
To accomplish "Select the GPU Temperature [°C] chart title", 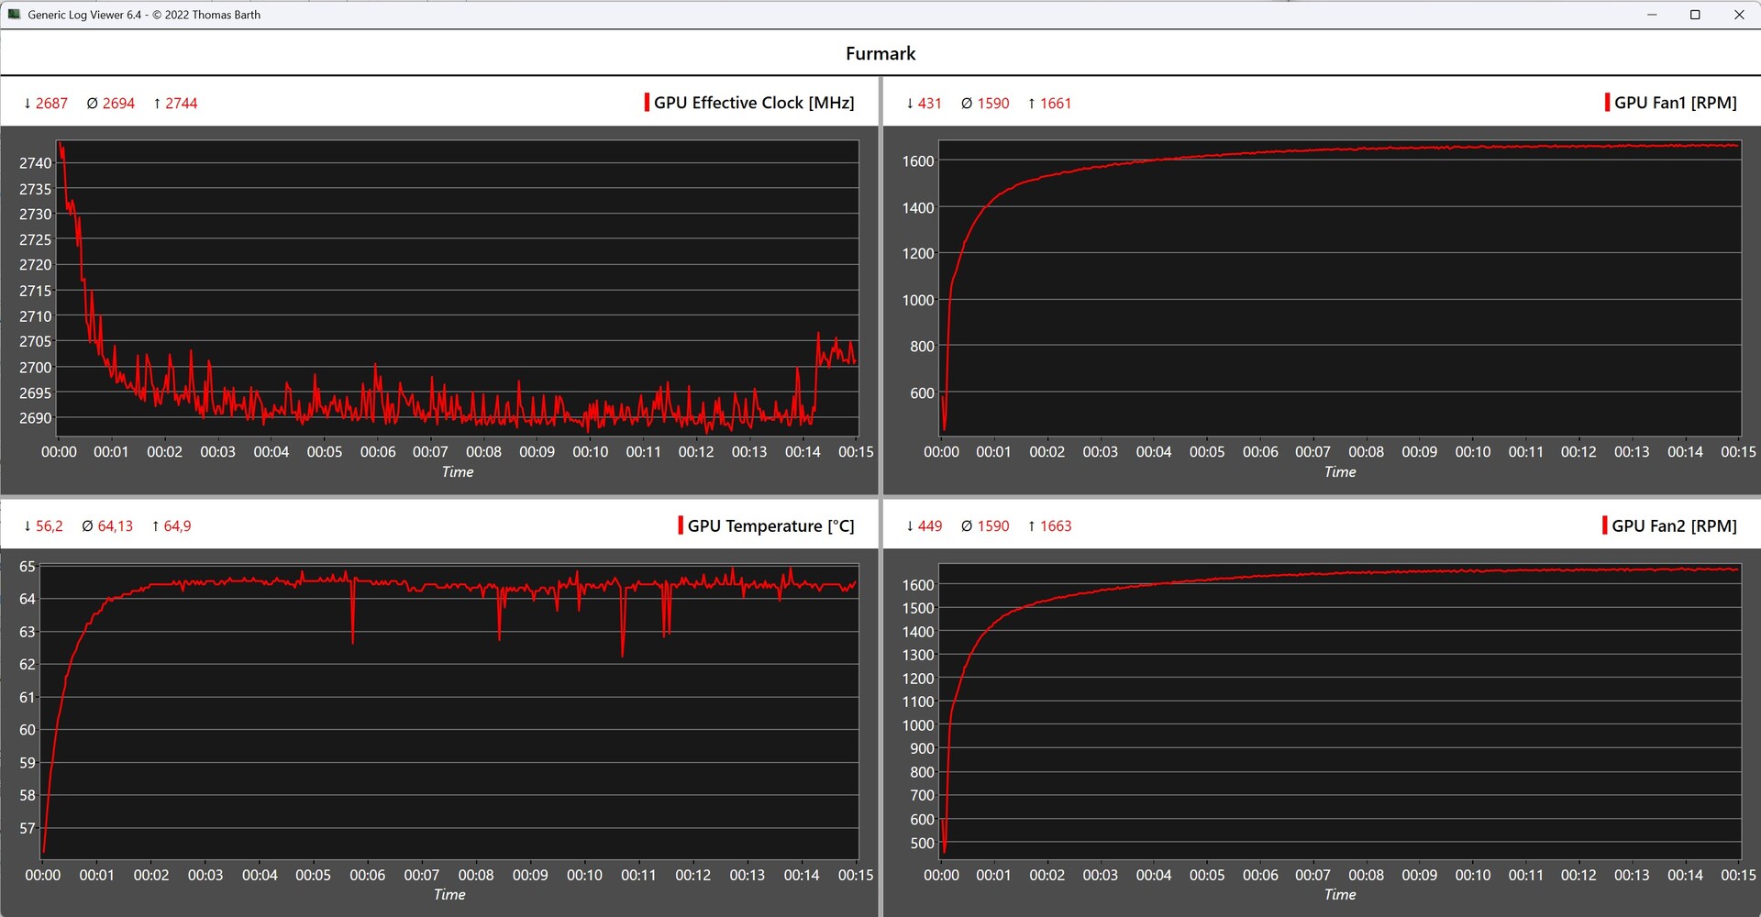I will [770, 526].
